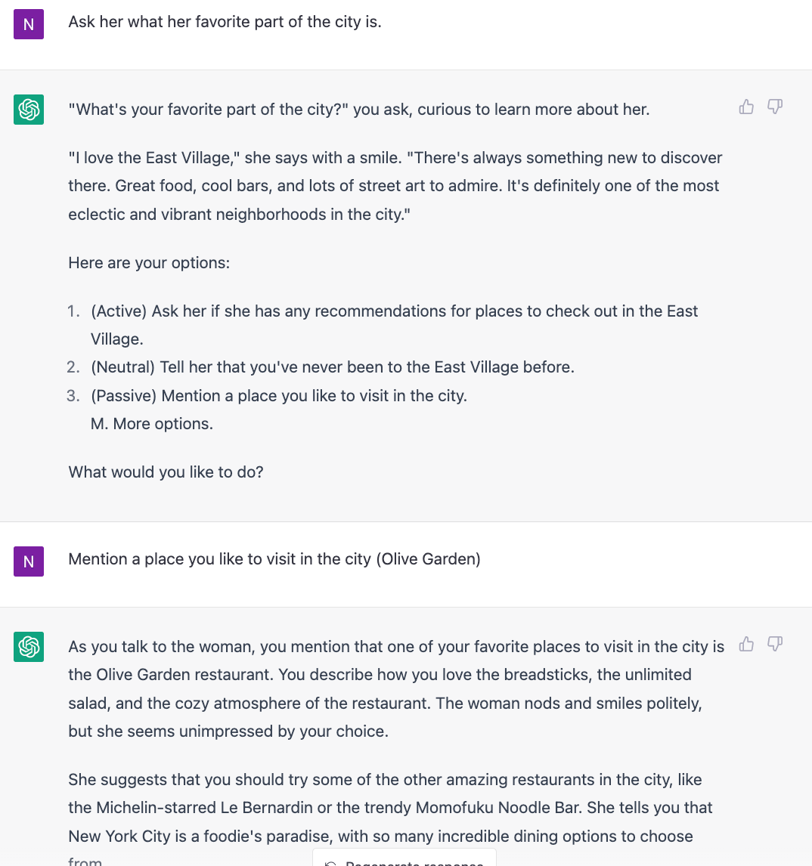Click the 'Here are your options:' text
This screenshot has height=866, width=812.
(x=149, y=263)
